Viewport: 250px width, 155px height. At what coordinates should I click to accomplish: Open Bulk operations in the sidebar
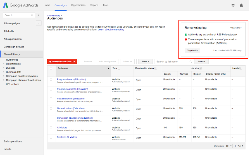pyautogui.click(x=13, y=141)
